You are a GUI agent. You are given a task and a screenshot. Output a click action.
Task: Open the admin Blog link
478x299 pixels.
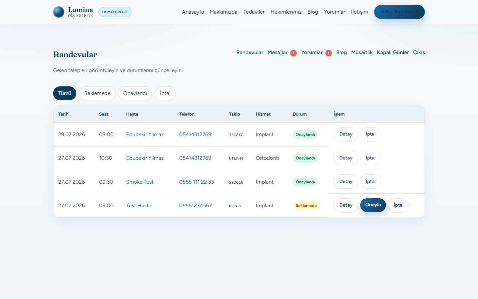tap(342, 52)
